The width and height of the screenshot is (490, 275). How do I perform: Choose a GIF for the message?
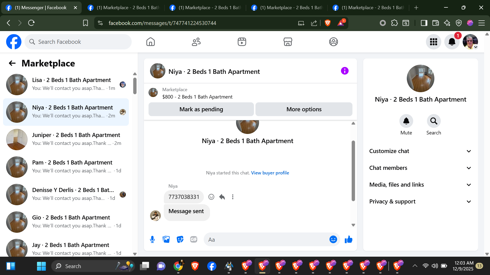[x=194, y=239]
